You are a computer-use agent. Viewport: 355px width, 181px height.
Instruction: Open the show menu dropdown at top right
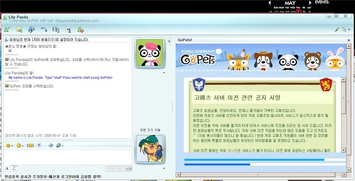pyautogui.click(x=346, y=29)
